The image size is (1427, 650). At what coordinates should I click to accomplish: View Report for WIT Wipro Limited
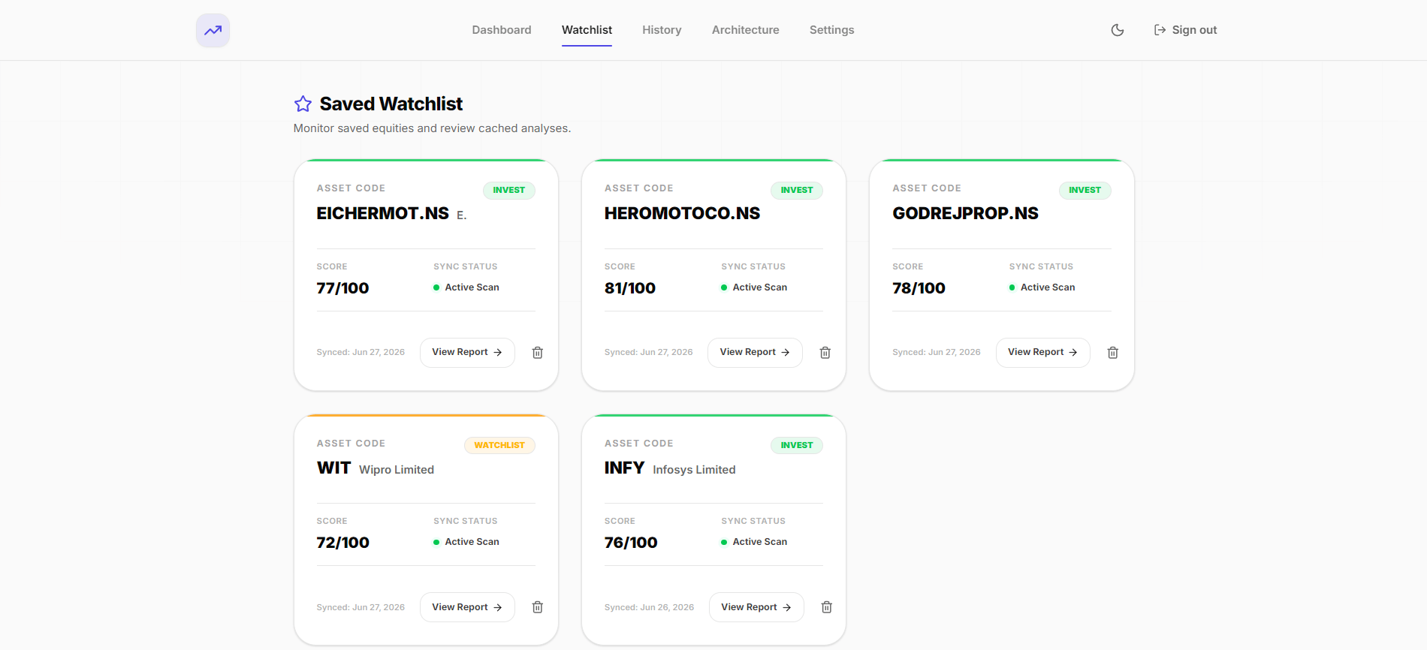point(467,607)
